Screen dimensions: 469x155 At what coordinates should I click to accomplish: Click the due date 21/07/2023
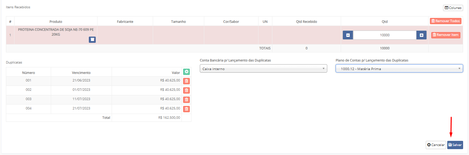coord(81,108)
